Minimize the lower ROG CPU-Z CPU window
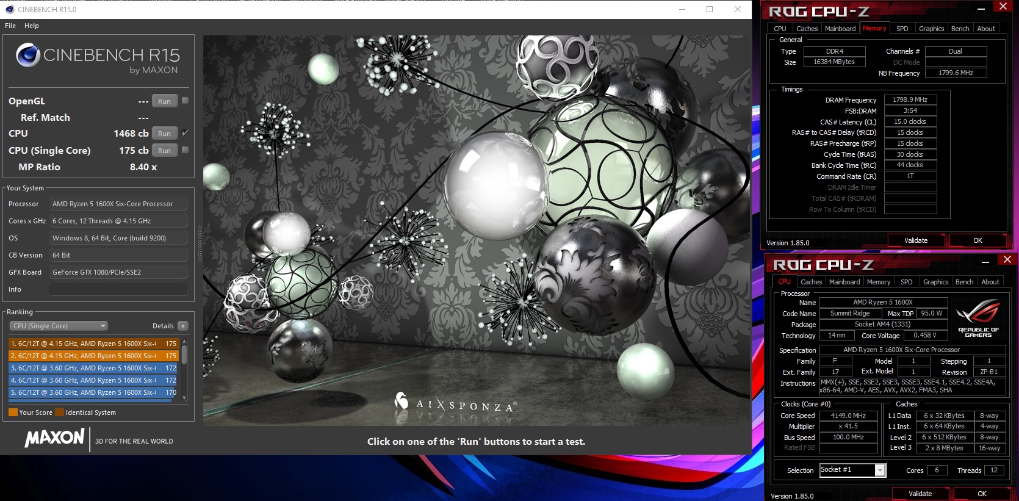 (985, 261)
